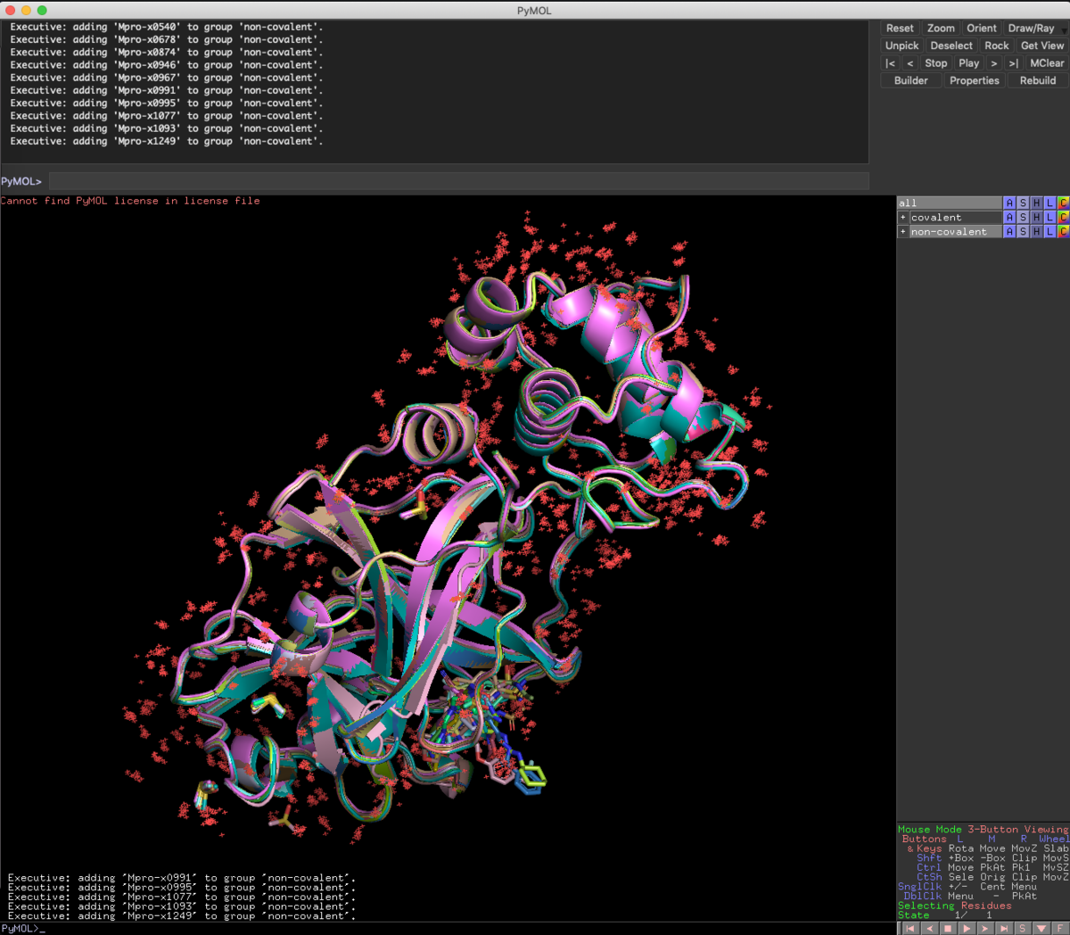Image resolution: width=1070 pixels, height=935 pixels.
Task: Click the Reset button
Action: pyautogui.click(x=900, y=29)
